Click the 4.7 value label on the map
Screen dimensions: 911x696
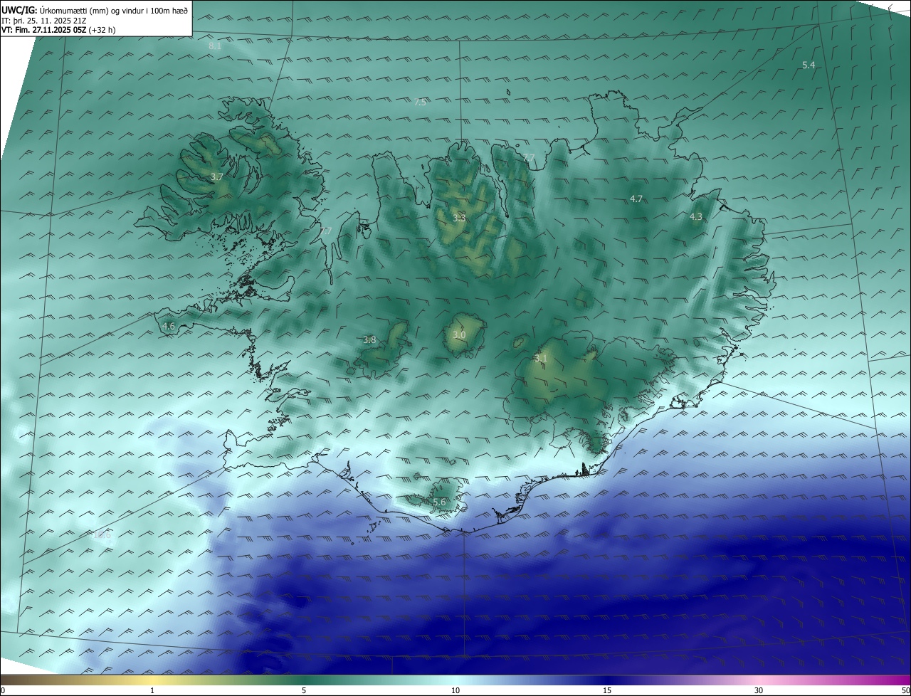pyautogui.click(x=636, y=199)
